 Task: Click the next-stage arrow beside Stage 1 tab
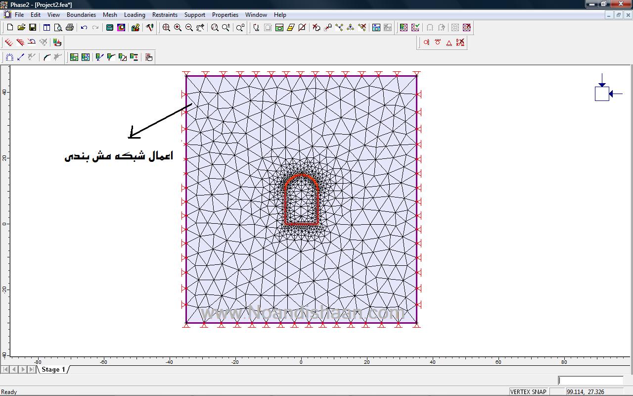(23, 369)
